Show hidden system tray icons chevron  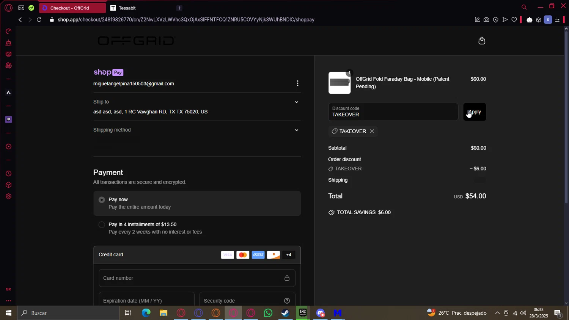[497, 313]
